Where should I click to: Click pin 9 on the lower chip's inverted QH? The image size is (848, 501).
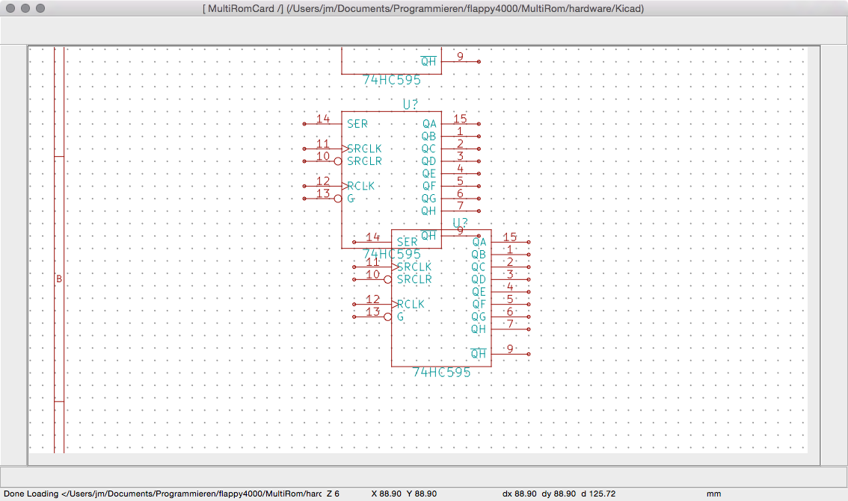point(510,349)
